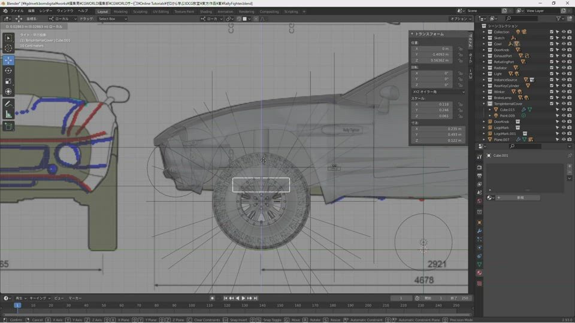
Task: Open the Select Box drag dropdown
Action: (x=112, y=19)
